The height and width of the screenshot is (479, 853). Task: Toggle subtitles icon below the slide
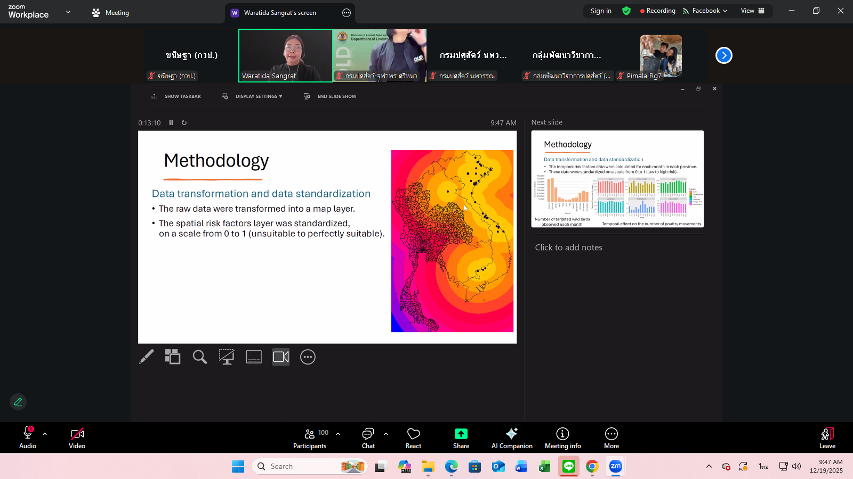point(254,357)
